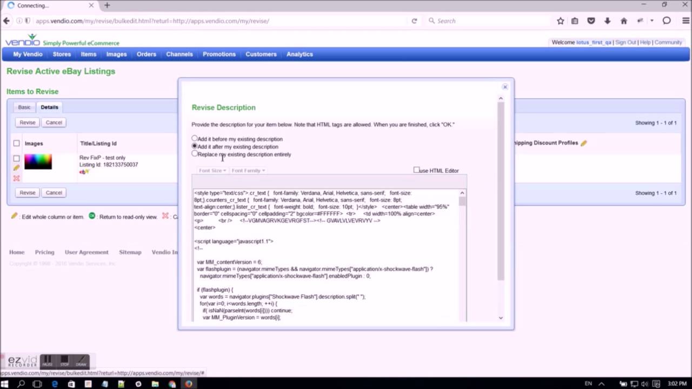
Task: Click the Draw tool in ezvid recorder
Action: click(81, 361)
